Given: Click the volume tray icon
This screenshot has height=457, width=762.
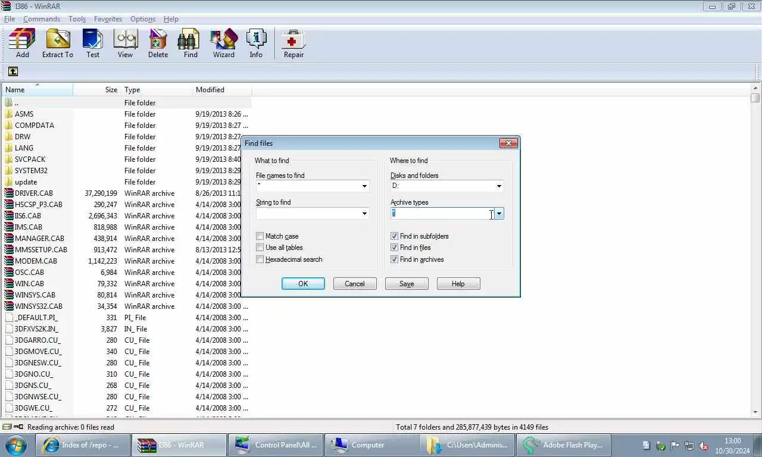Looking at the screenshot, I should click(x=703, y=445).
